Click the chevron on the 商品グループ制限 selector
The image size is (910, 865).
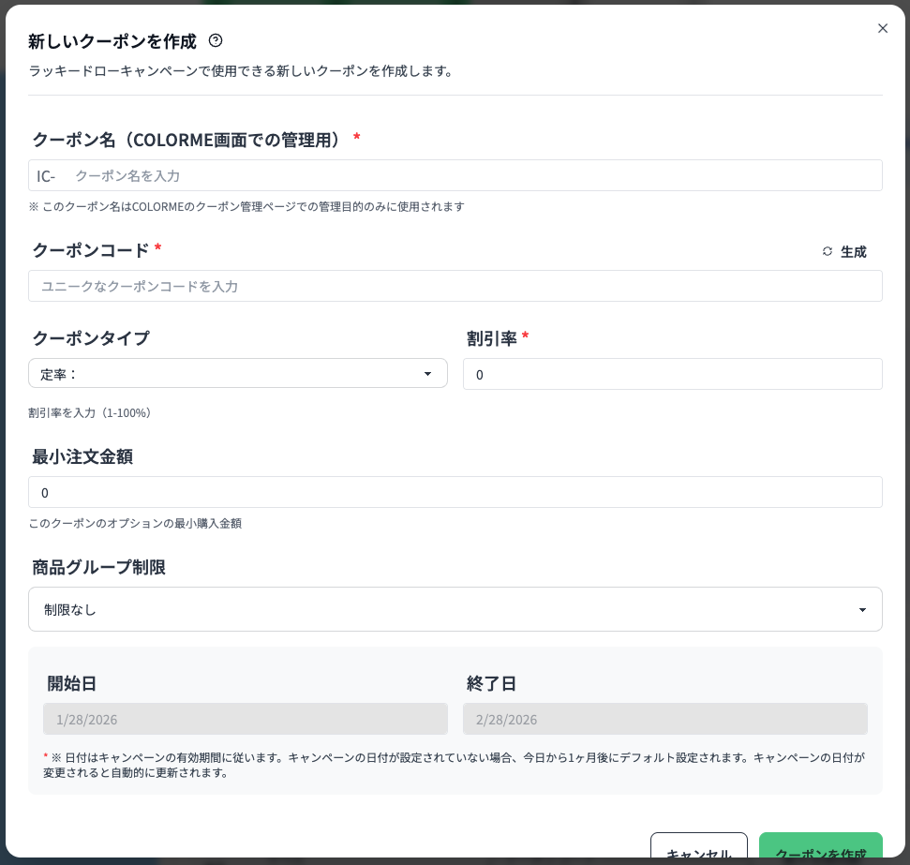pyautogui.click(x=862, y=609)
